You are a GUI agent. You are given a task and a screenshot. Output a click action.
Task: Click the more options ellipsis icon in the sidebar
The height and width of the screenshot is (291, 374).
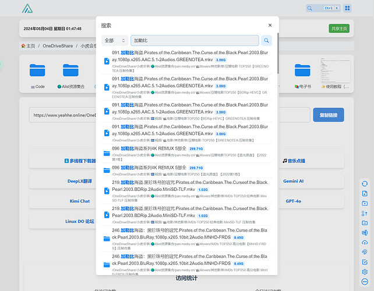tap(365, 282)
